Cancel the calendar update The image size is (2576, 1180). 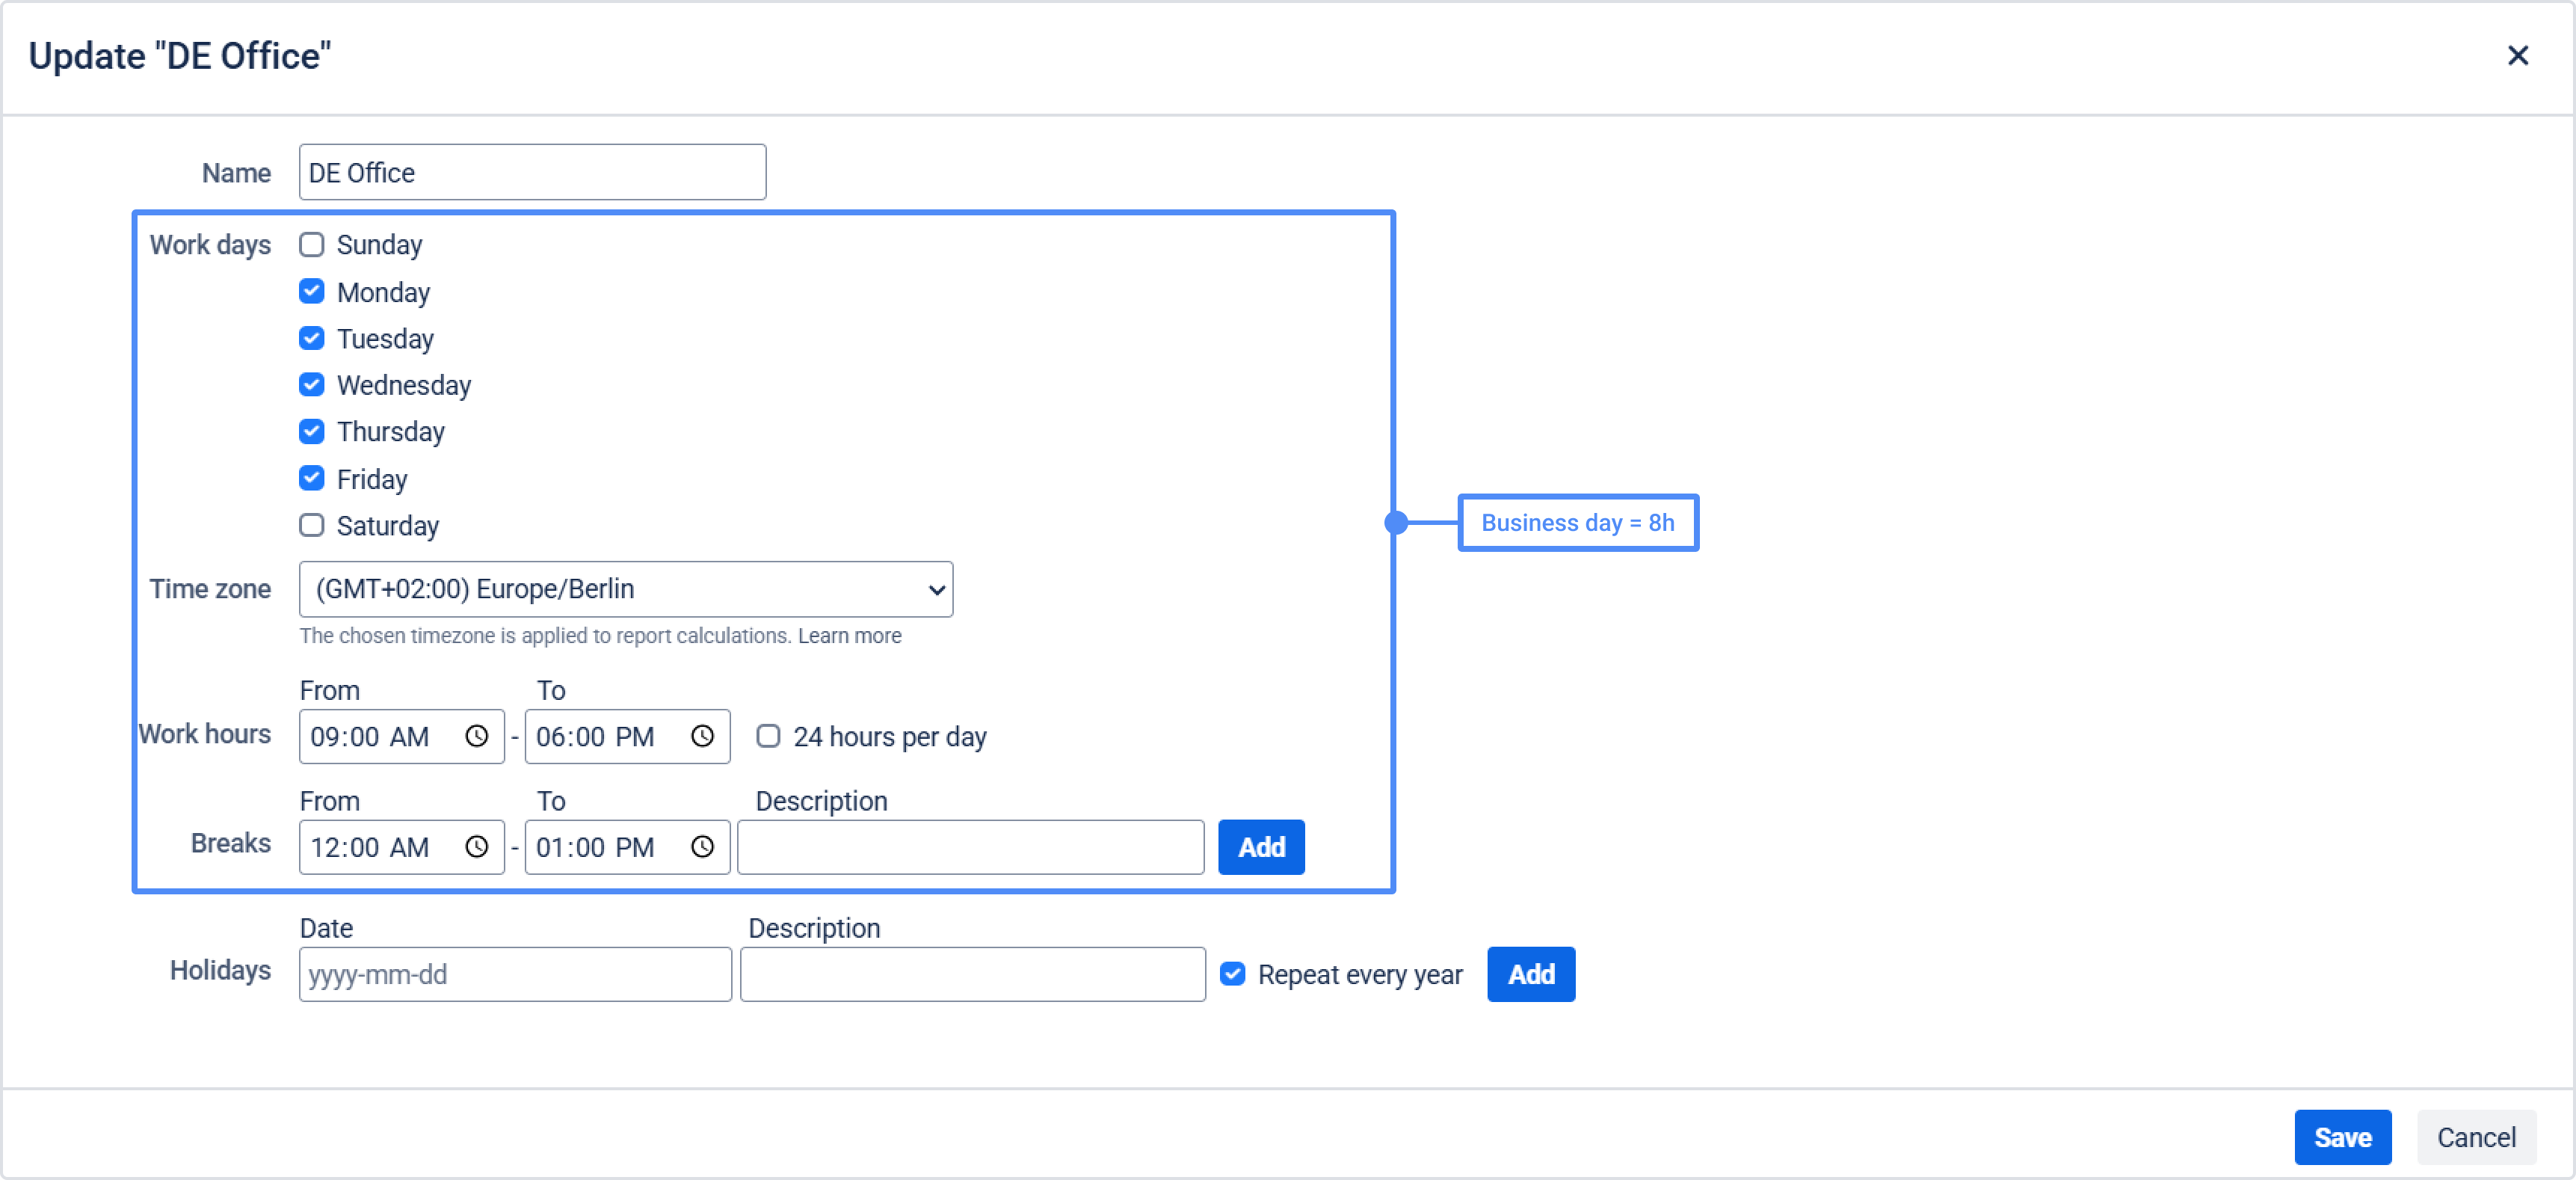(x=2476, y=1137)
